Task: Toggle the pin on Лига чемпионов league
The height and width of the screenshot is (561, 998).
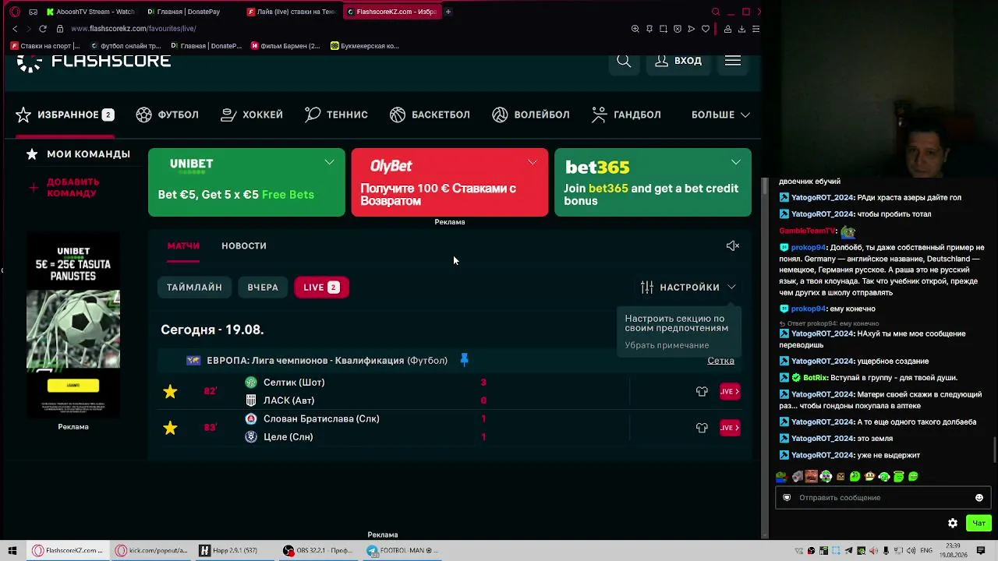Action: click(x=464, y=360)
